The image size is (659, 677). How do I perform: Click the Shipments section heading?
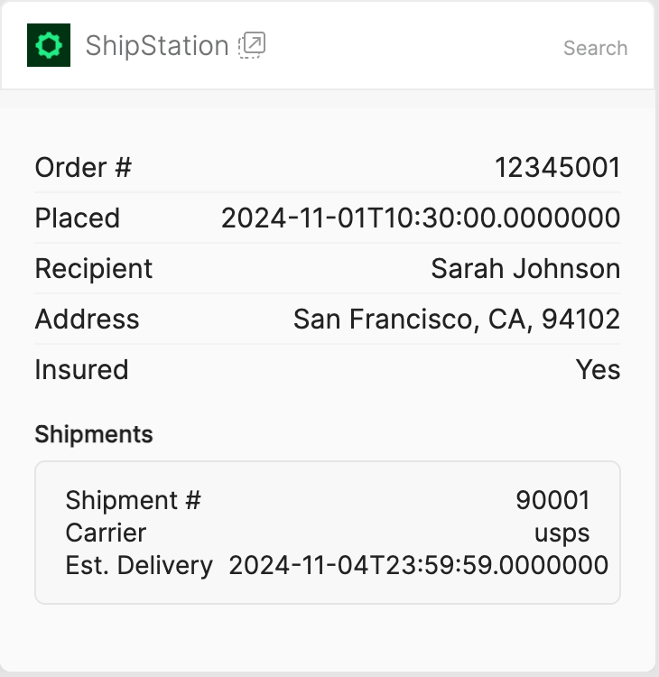click(94, 434)
